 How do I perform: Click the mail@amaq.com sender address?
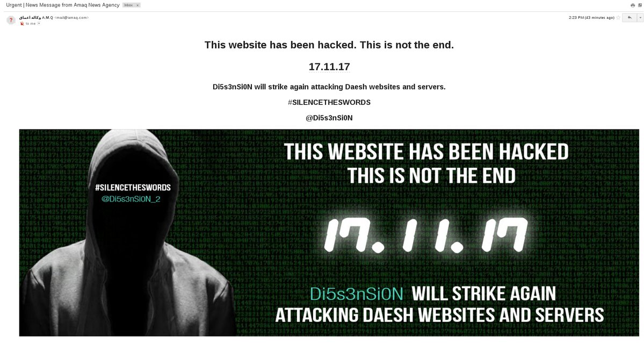(x=71, y=18)
